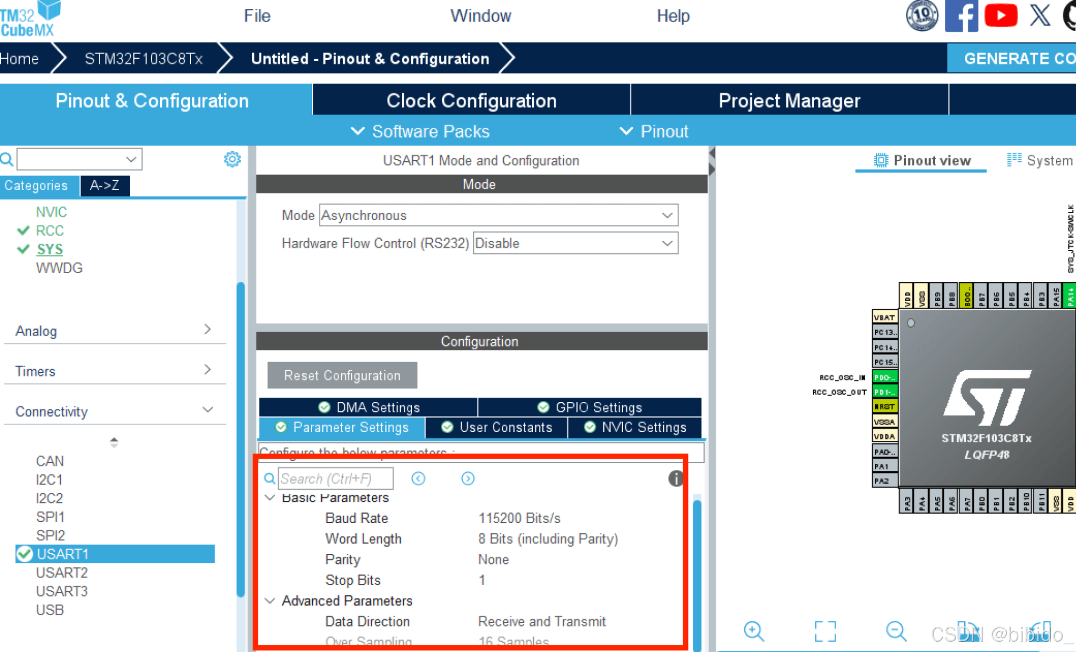Screen dimensions: 1076x652
Task: Open the NVIC Settings tab
Action: tap(635, 427)
